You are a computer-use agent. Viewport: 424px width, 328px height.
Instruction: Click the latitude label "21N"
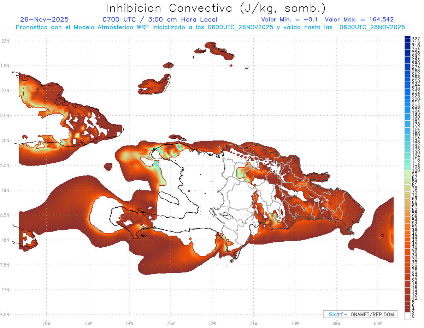tap(5, 91)
